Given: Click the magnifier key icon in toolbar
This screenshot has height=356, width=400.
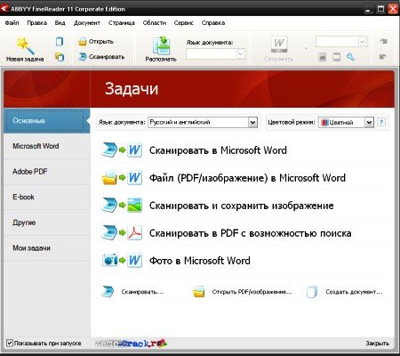Looking at the screenshot, I should pyautogui.click(x=350, y=56).
